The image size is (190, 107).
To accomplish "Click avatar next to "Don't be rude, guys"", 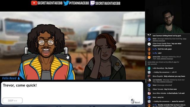I will coord(149,49).
